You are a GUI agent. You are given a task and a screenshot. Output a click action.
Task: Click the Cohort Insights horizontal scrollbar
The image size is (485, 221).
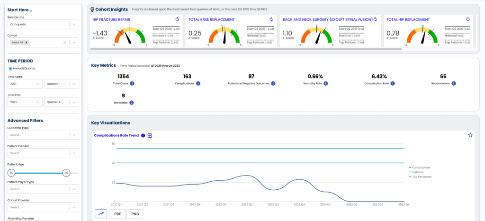pyautogui.click(x=246, y=49)
